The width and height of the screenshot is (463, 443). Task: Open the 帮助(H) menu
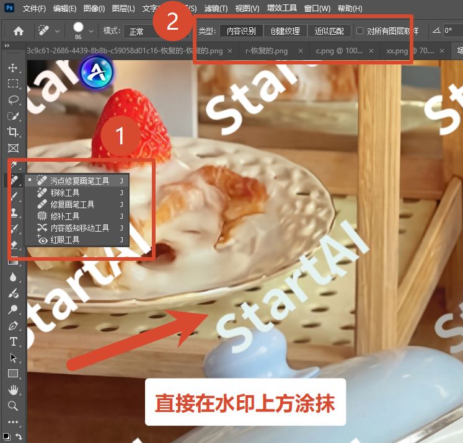click(350, 9)
